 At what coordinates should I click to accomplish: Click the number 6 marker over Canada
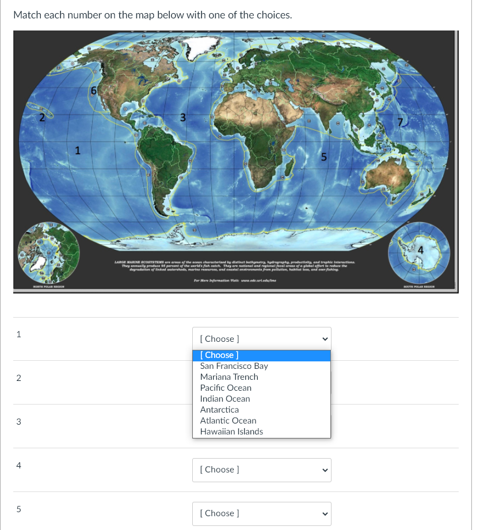point(94,91)
